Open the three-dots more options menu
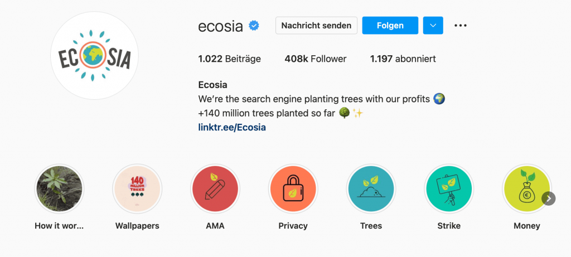This screenshot has height=257, width=571. pos(460,26)
